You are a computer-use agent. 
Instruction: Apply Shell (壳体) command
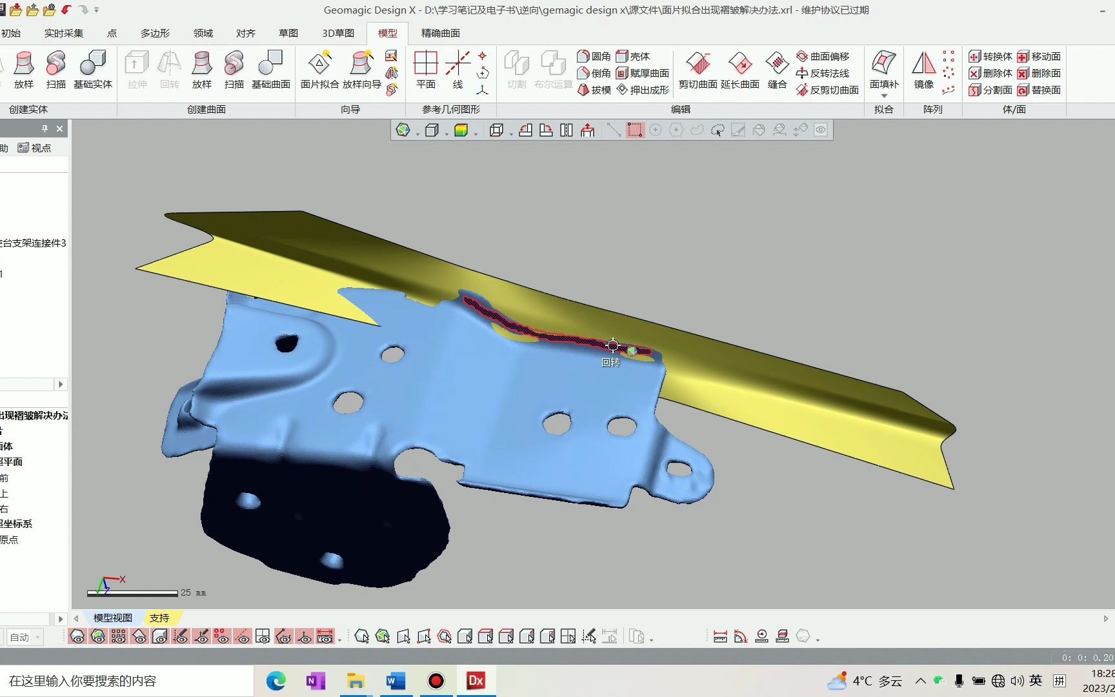click(633, 56)
